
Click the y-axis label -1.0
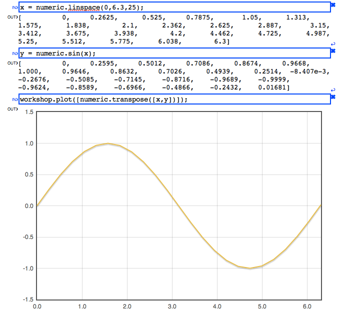click(28, 268)
